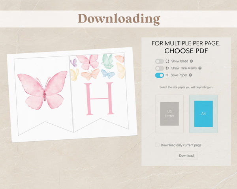Click the green butterfly on the banner

107,62
